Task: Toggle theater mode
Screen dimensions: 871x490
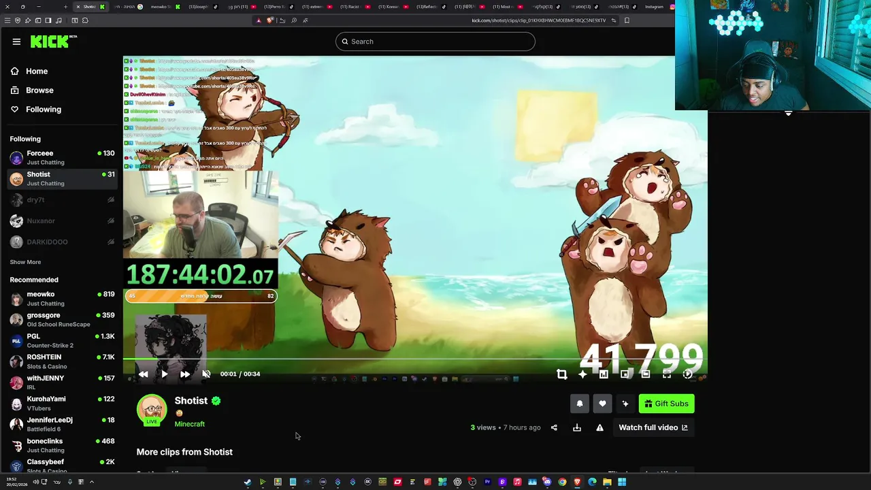Action: pos(646,374)
